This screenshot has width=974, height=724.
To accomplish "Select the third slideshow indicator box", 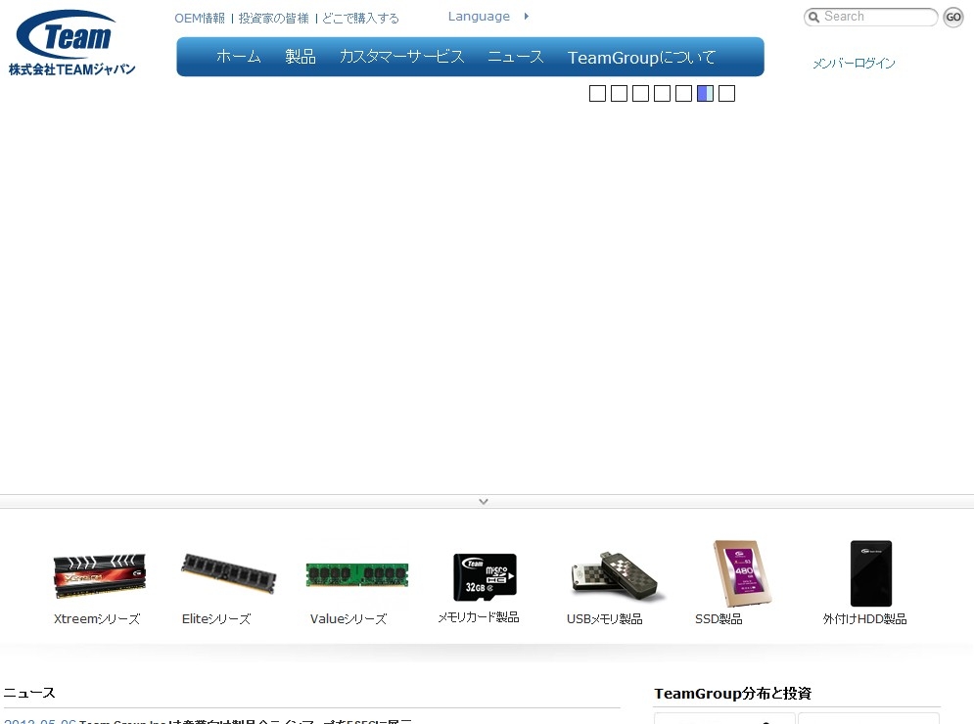I will tap(640, 94).
